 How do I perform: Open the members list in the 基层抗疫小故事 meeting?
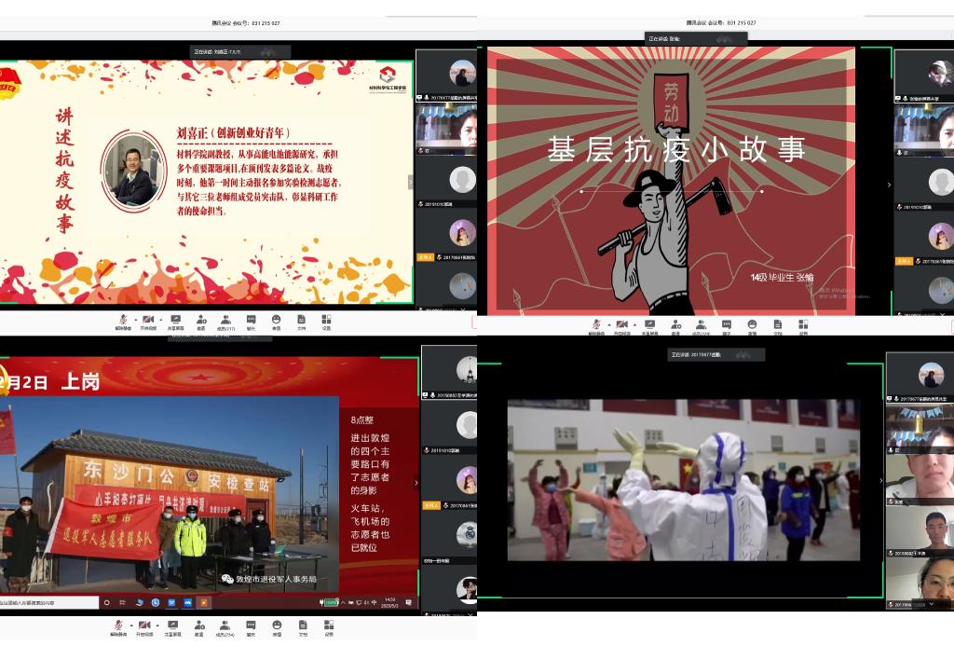pos(701,327)
